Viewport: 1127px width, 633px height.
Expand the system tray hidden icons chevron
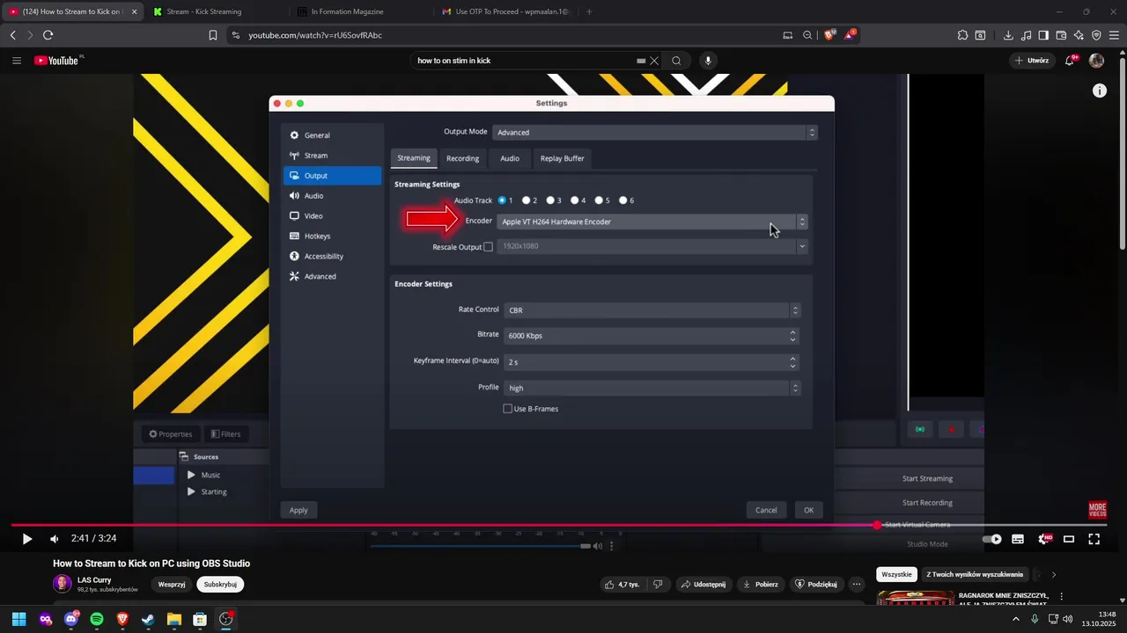click(x=1016, y=619)
